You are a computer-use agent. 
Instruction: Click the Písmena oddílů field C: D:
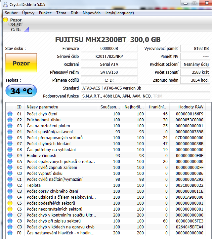(109, 80)
